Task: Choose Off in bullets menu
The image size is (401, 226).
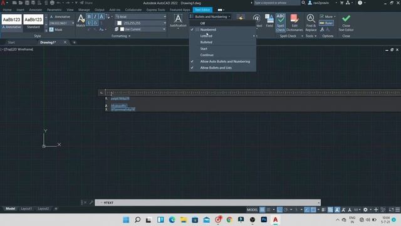Action: (x=222, y=23)
